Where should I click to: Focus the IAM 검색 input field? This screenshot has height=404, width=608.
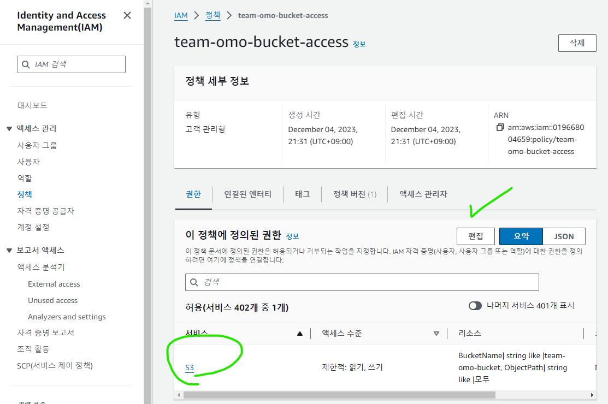[x=72, y=64]
